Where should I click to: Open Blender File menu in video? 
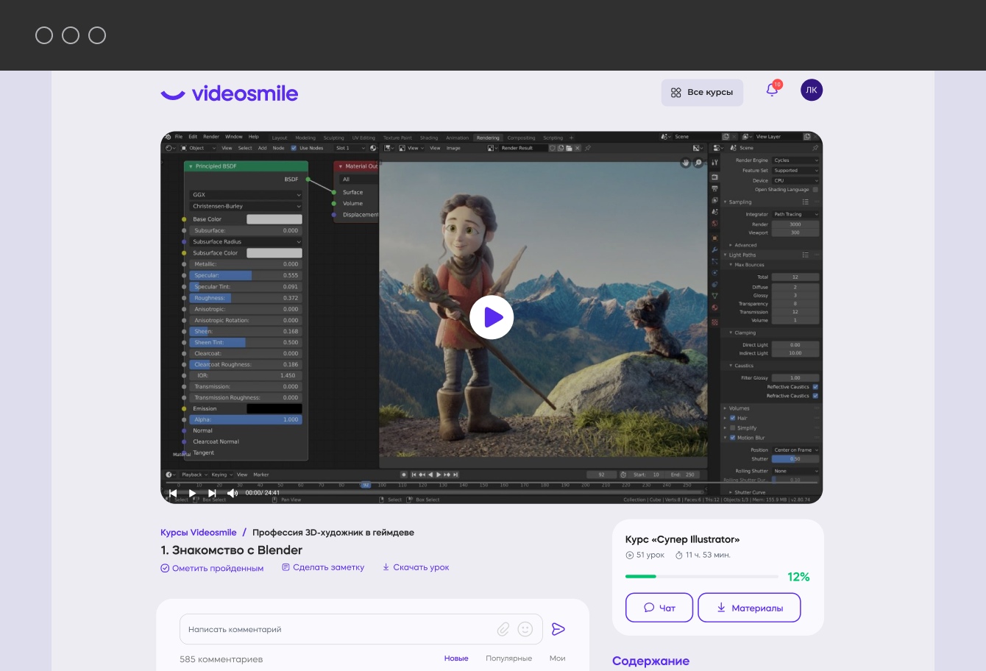click(179, 137)
